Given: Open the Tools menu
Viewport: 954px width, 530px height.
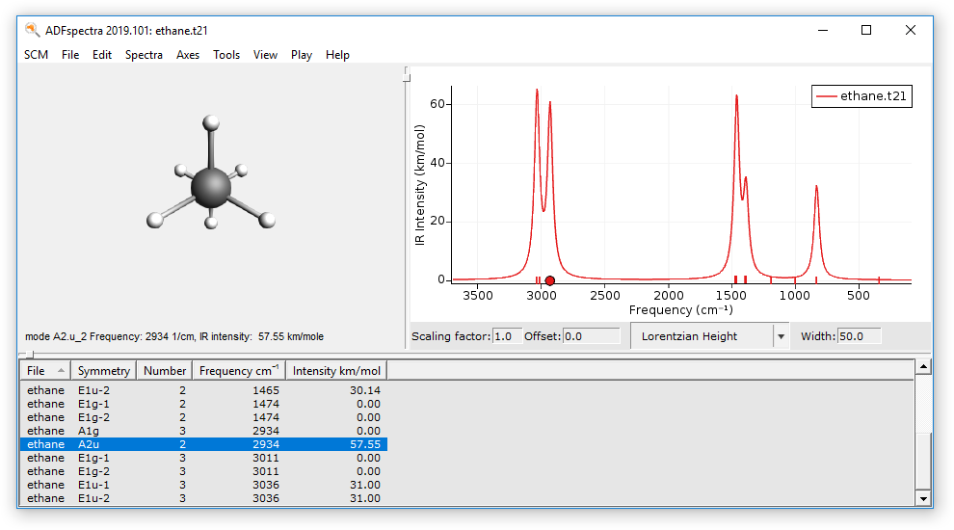Looking at the screenshot, I should pos(226,55).
